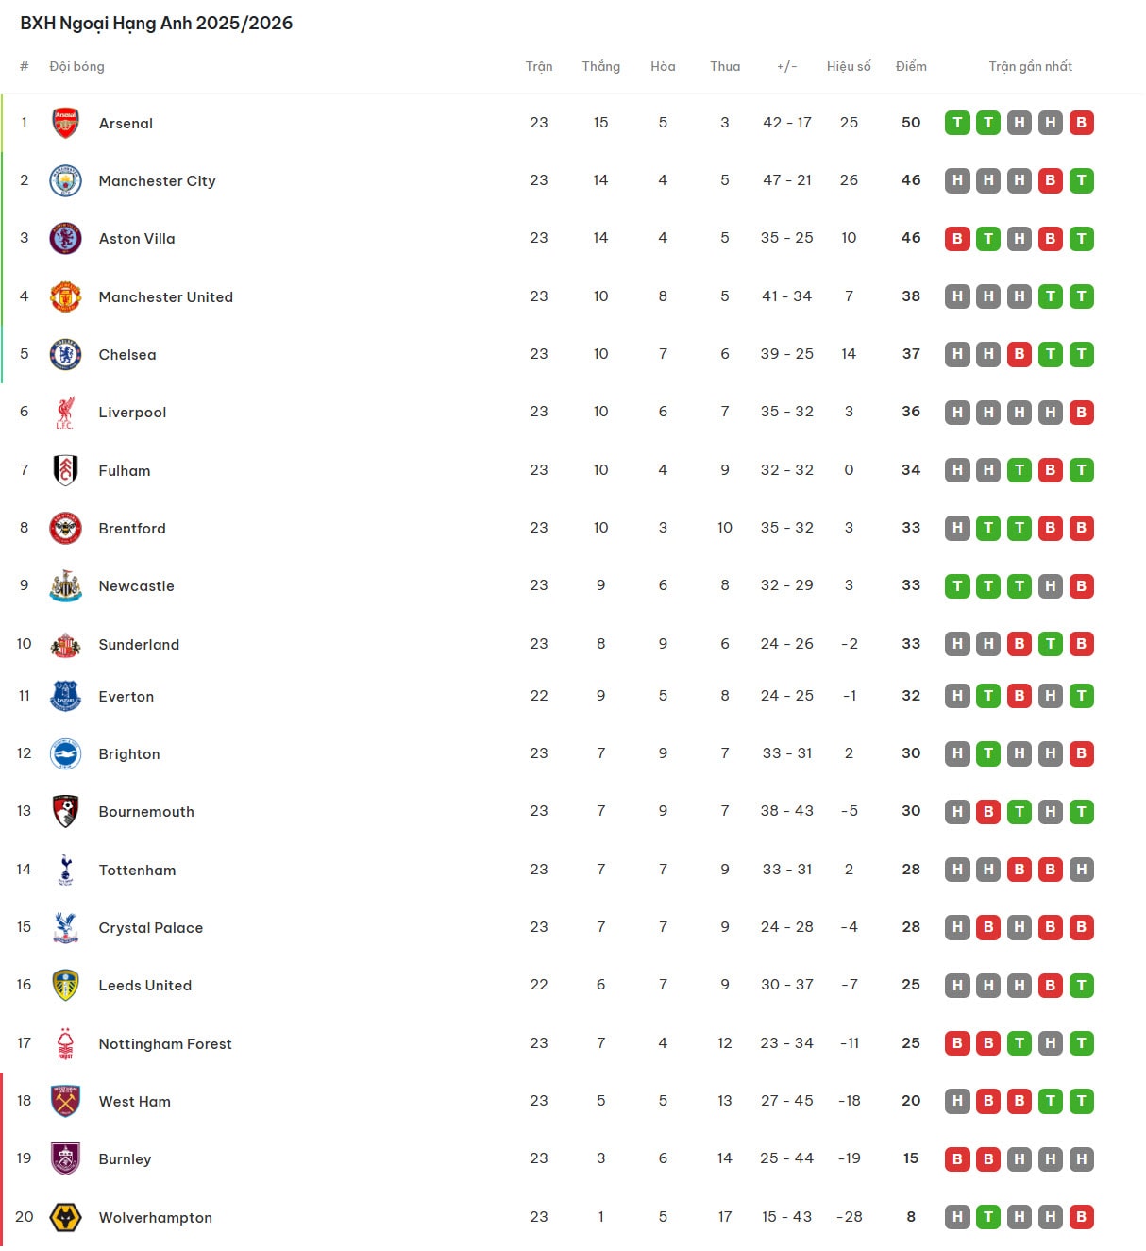Viewport: 1146px width, 1251px height.
Task: Sort table by Điểm column header
Action: coord(911,66)
